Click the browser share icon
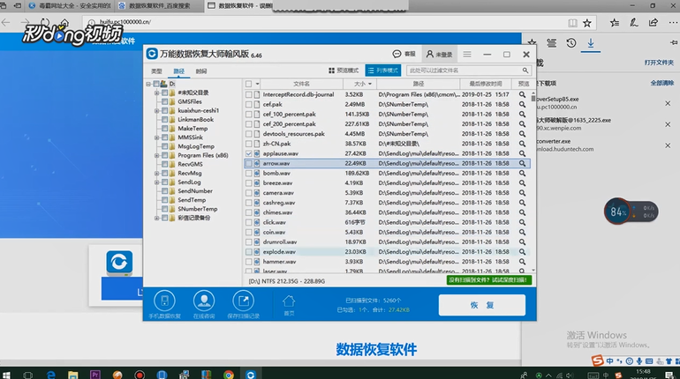Viewport: 680px width, 379px height. click(654, 23)
